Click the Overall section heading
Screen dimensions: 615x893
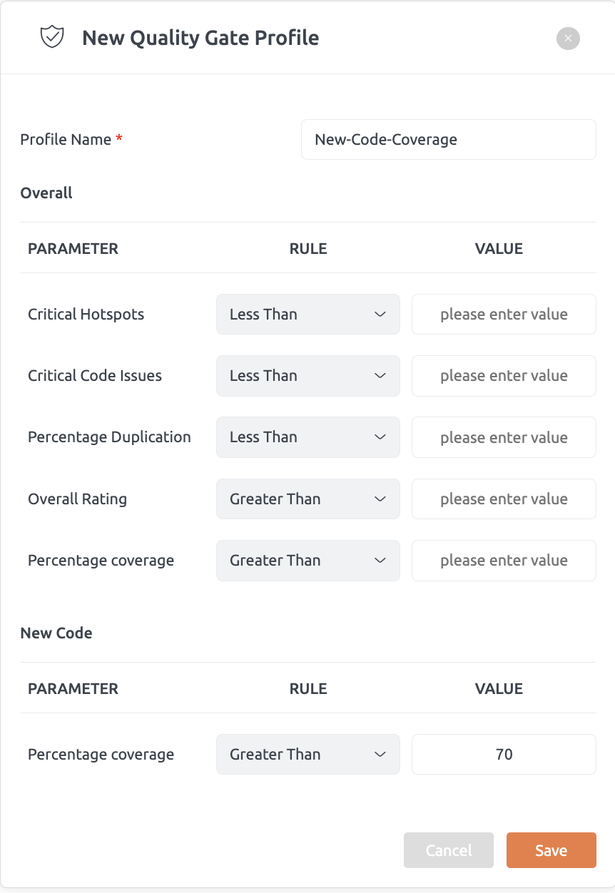tap(46, 193)
